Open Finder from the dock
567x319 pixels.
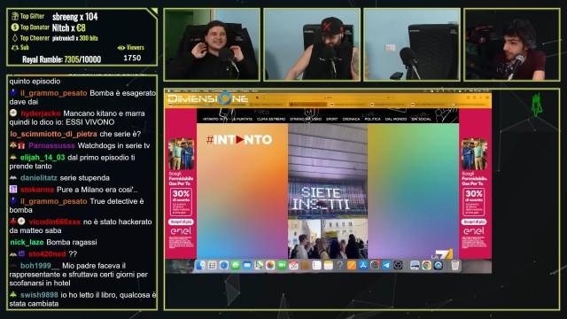201,266
